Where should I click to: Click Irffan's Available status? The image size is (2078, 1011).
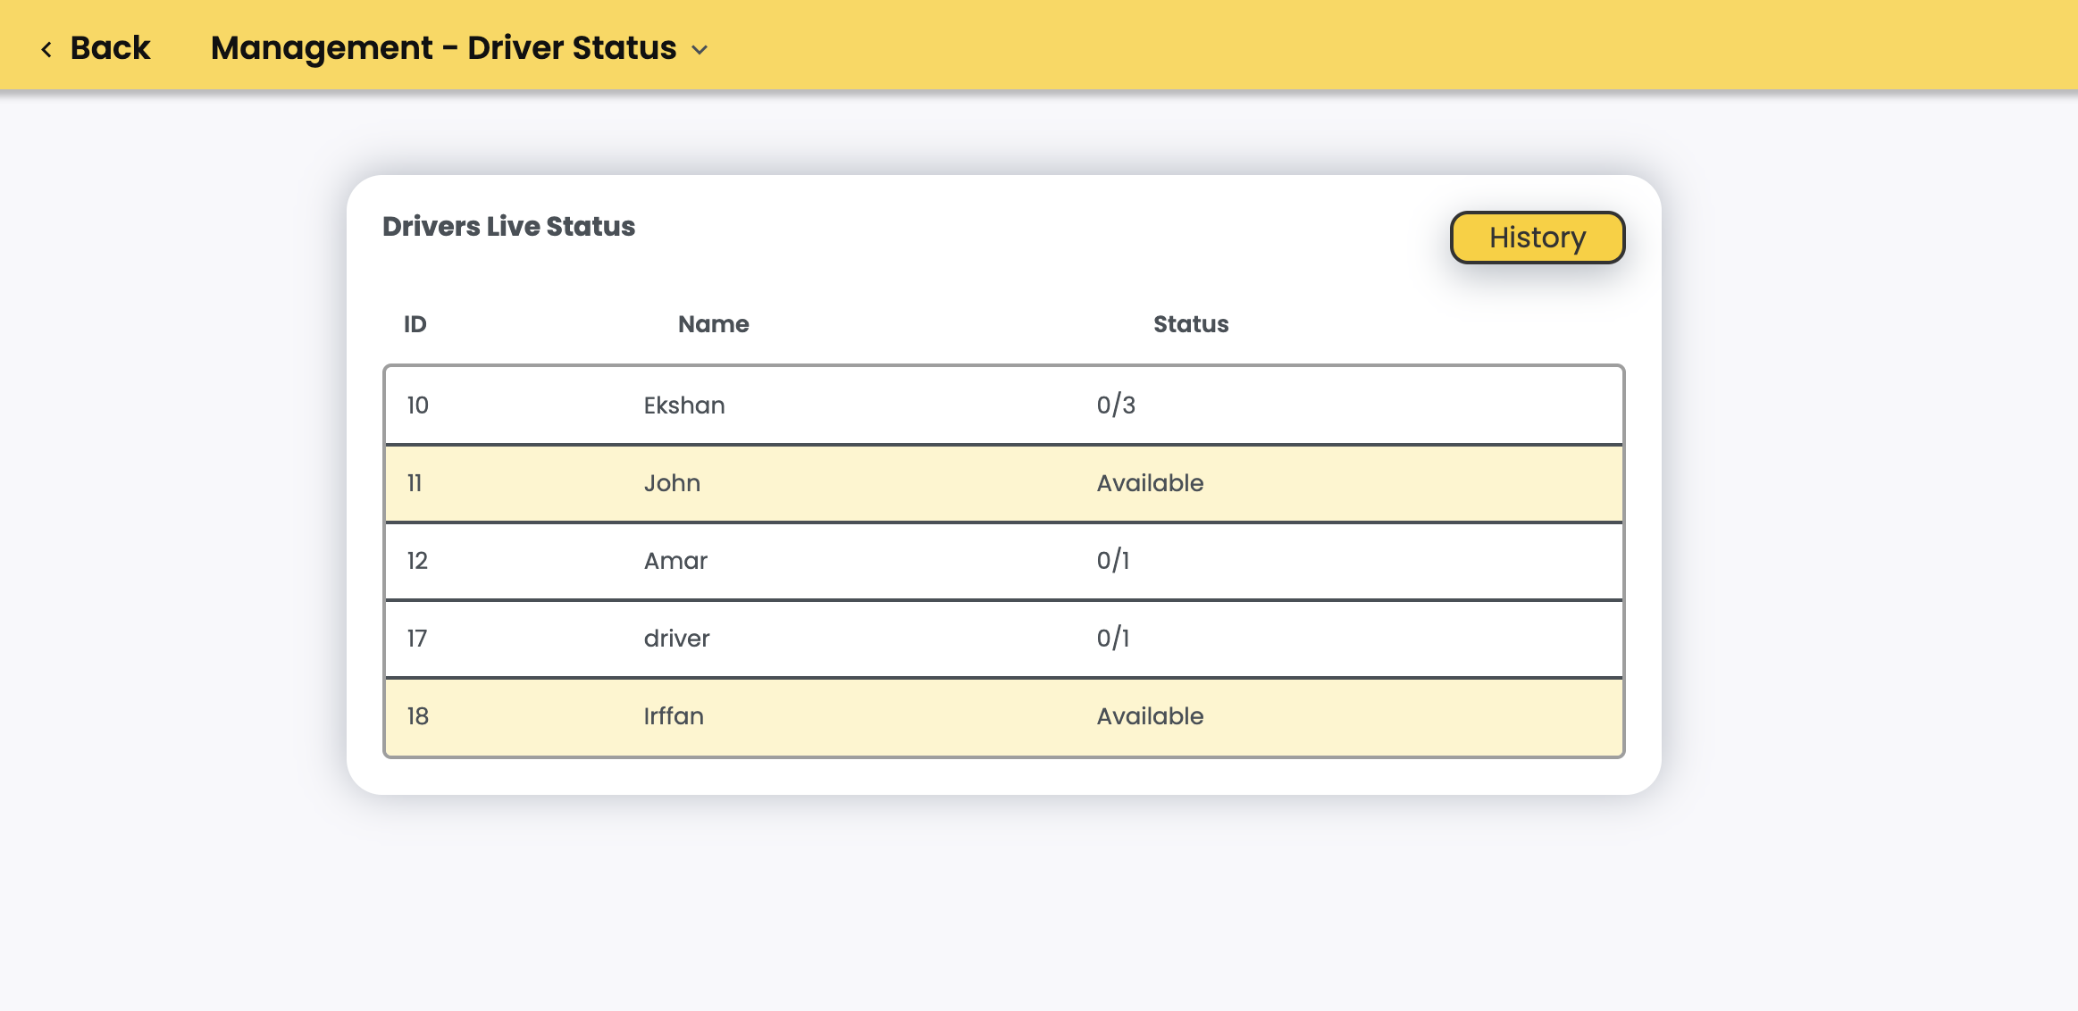tap(1150, 716)
